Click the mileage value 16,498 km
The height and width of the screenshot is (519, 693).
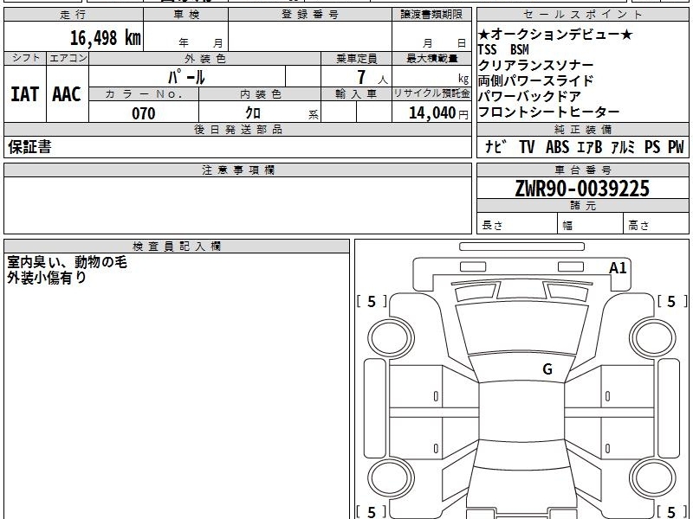[x=105, y=37]
